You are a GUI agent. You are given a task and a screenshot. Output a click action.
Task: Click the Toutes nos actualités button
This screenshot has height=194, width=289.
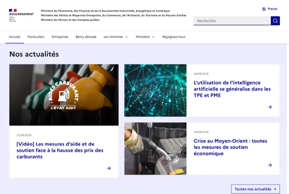tap(255, 189)
